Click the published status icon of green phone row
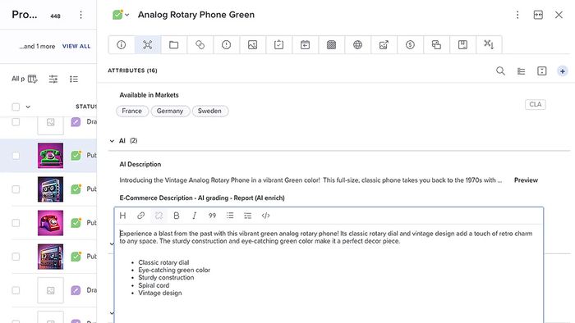575x323 pixels. tap(76, 156)
